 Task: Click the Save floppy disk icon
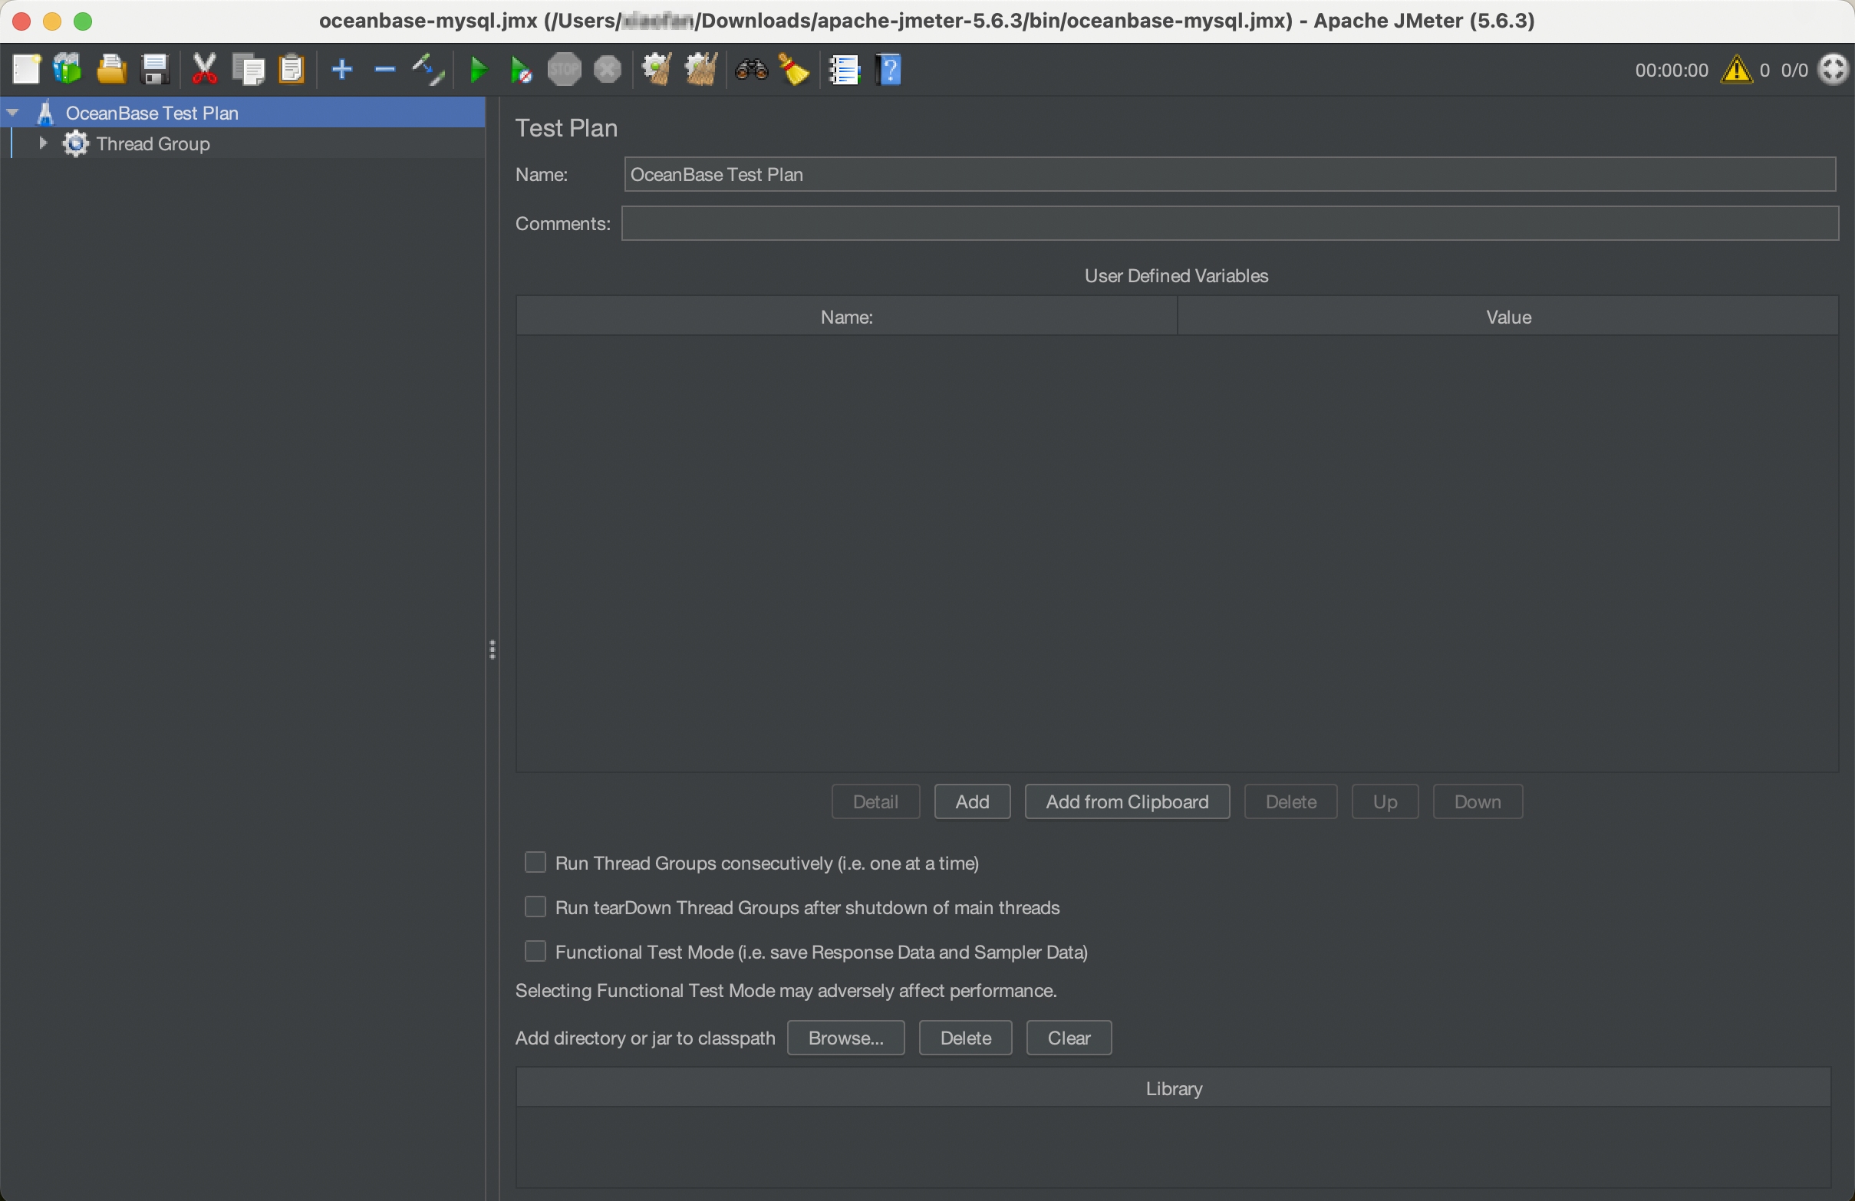155,69
